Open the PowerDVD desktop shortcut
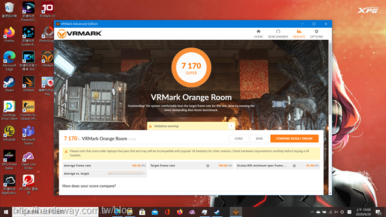The height and width of the screenshot is (217, 386). click(28, 11)
